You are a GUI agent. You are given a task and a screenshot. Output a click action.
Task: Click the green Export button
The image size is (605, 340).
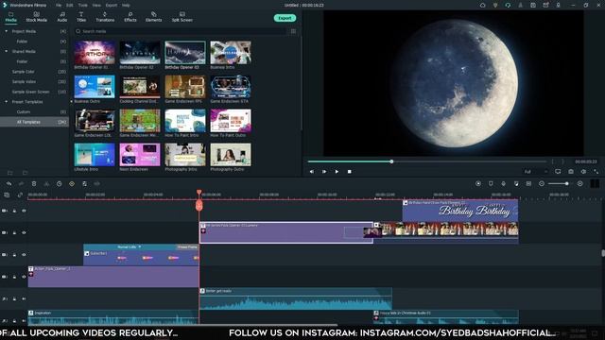coord(285,18)
